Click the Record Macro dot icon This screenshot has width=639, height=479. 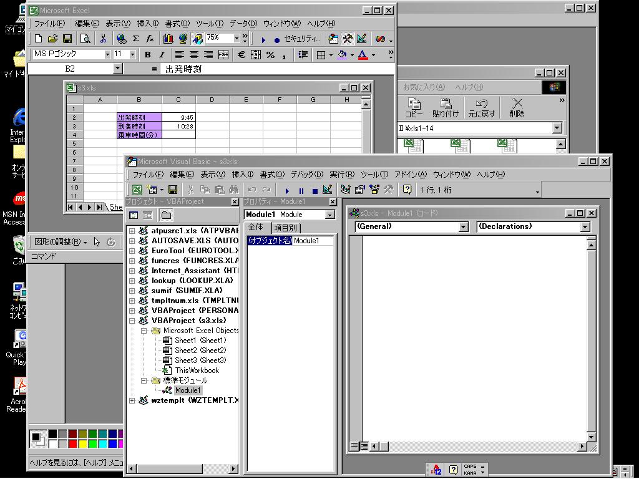tap(276, 39)
